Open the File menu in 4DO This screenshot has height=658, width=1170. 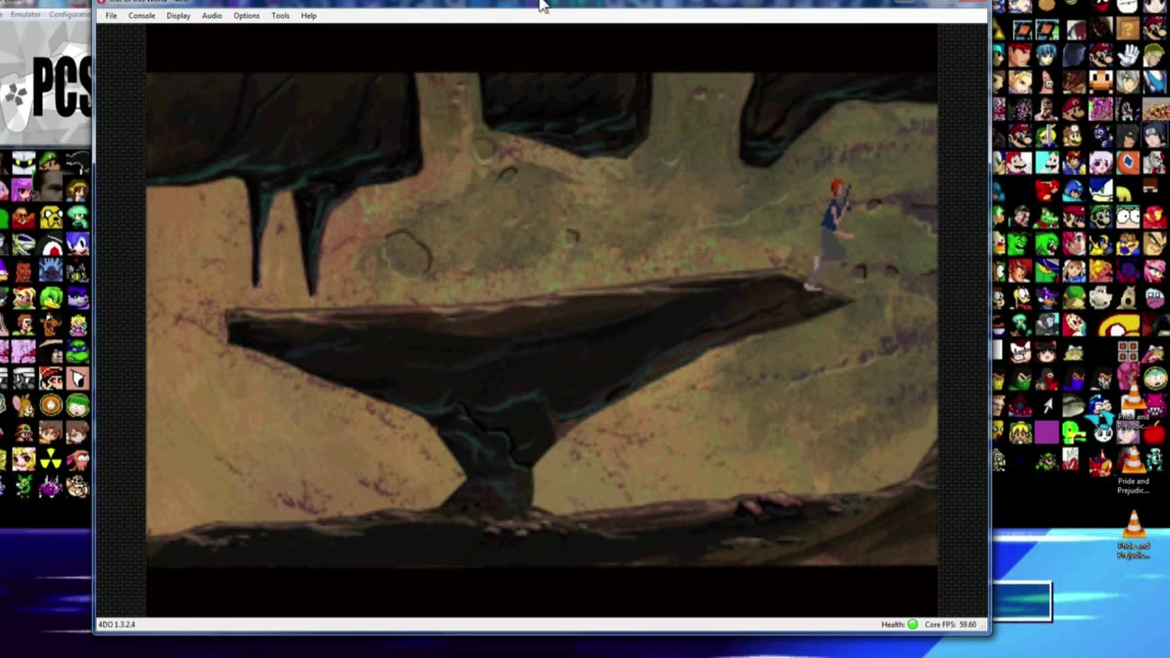point(111,16)
